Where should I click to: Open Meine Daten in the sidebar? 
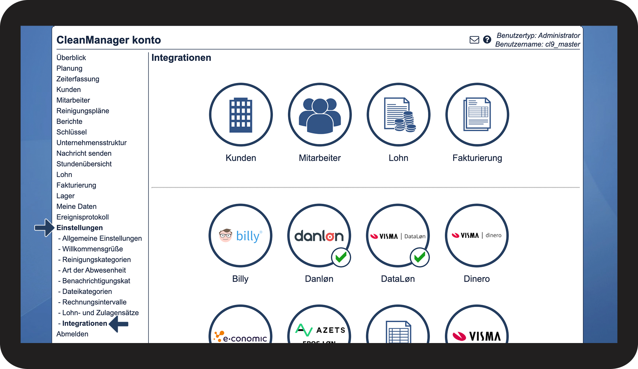click(77, 207)
